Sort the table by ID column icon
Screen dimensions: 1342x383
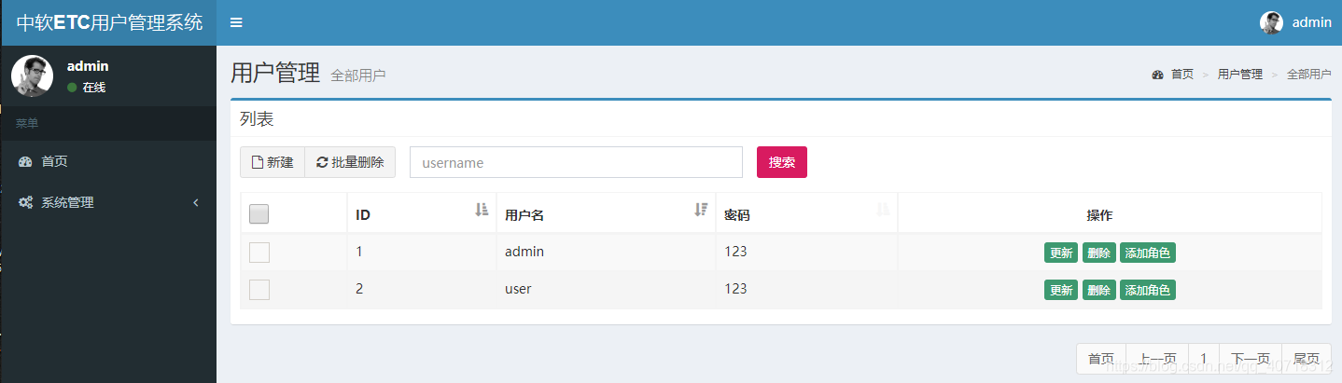[482, 210]
